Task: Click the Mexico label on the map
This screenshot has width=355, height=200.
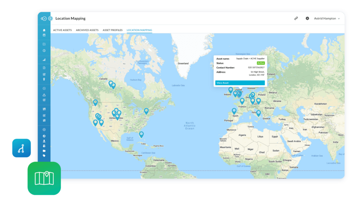Action: click(115, 141)
